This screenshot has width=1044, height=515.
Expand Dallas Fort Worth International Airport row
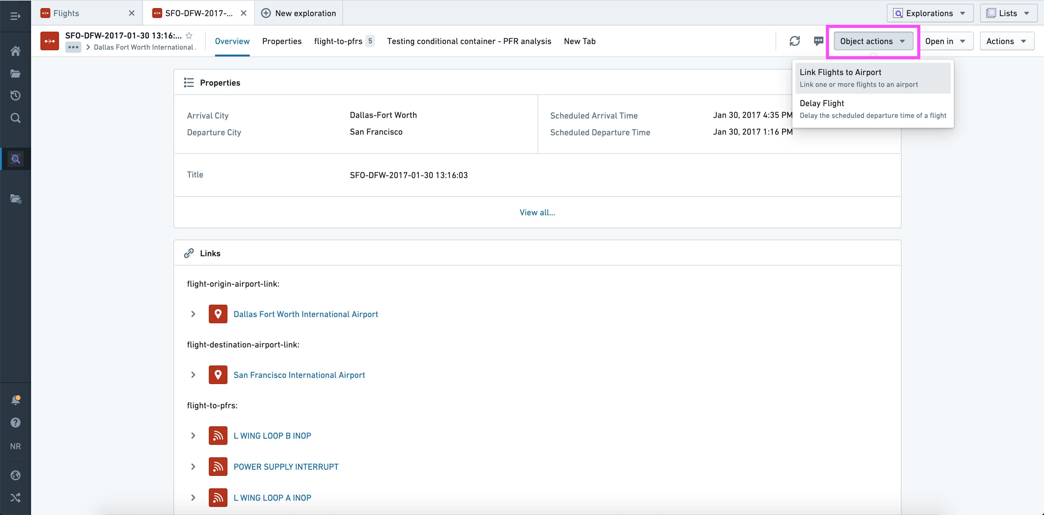tap(193, 314)
